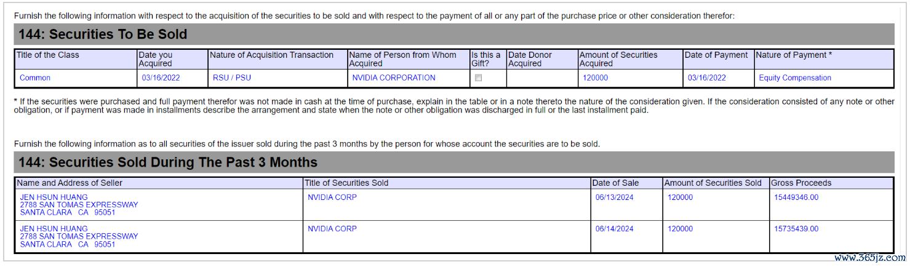Click the empty Date Donor Acquired cell
This screenshot has width=910, height=267.
542,78
